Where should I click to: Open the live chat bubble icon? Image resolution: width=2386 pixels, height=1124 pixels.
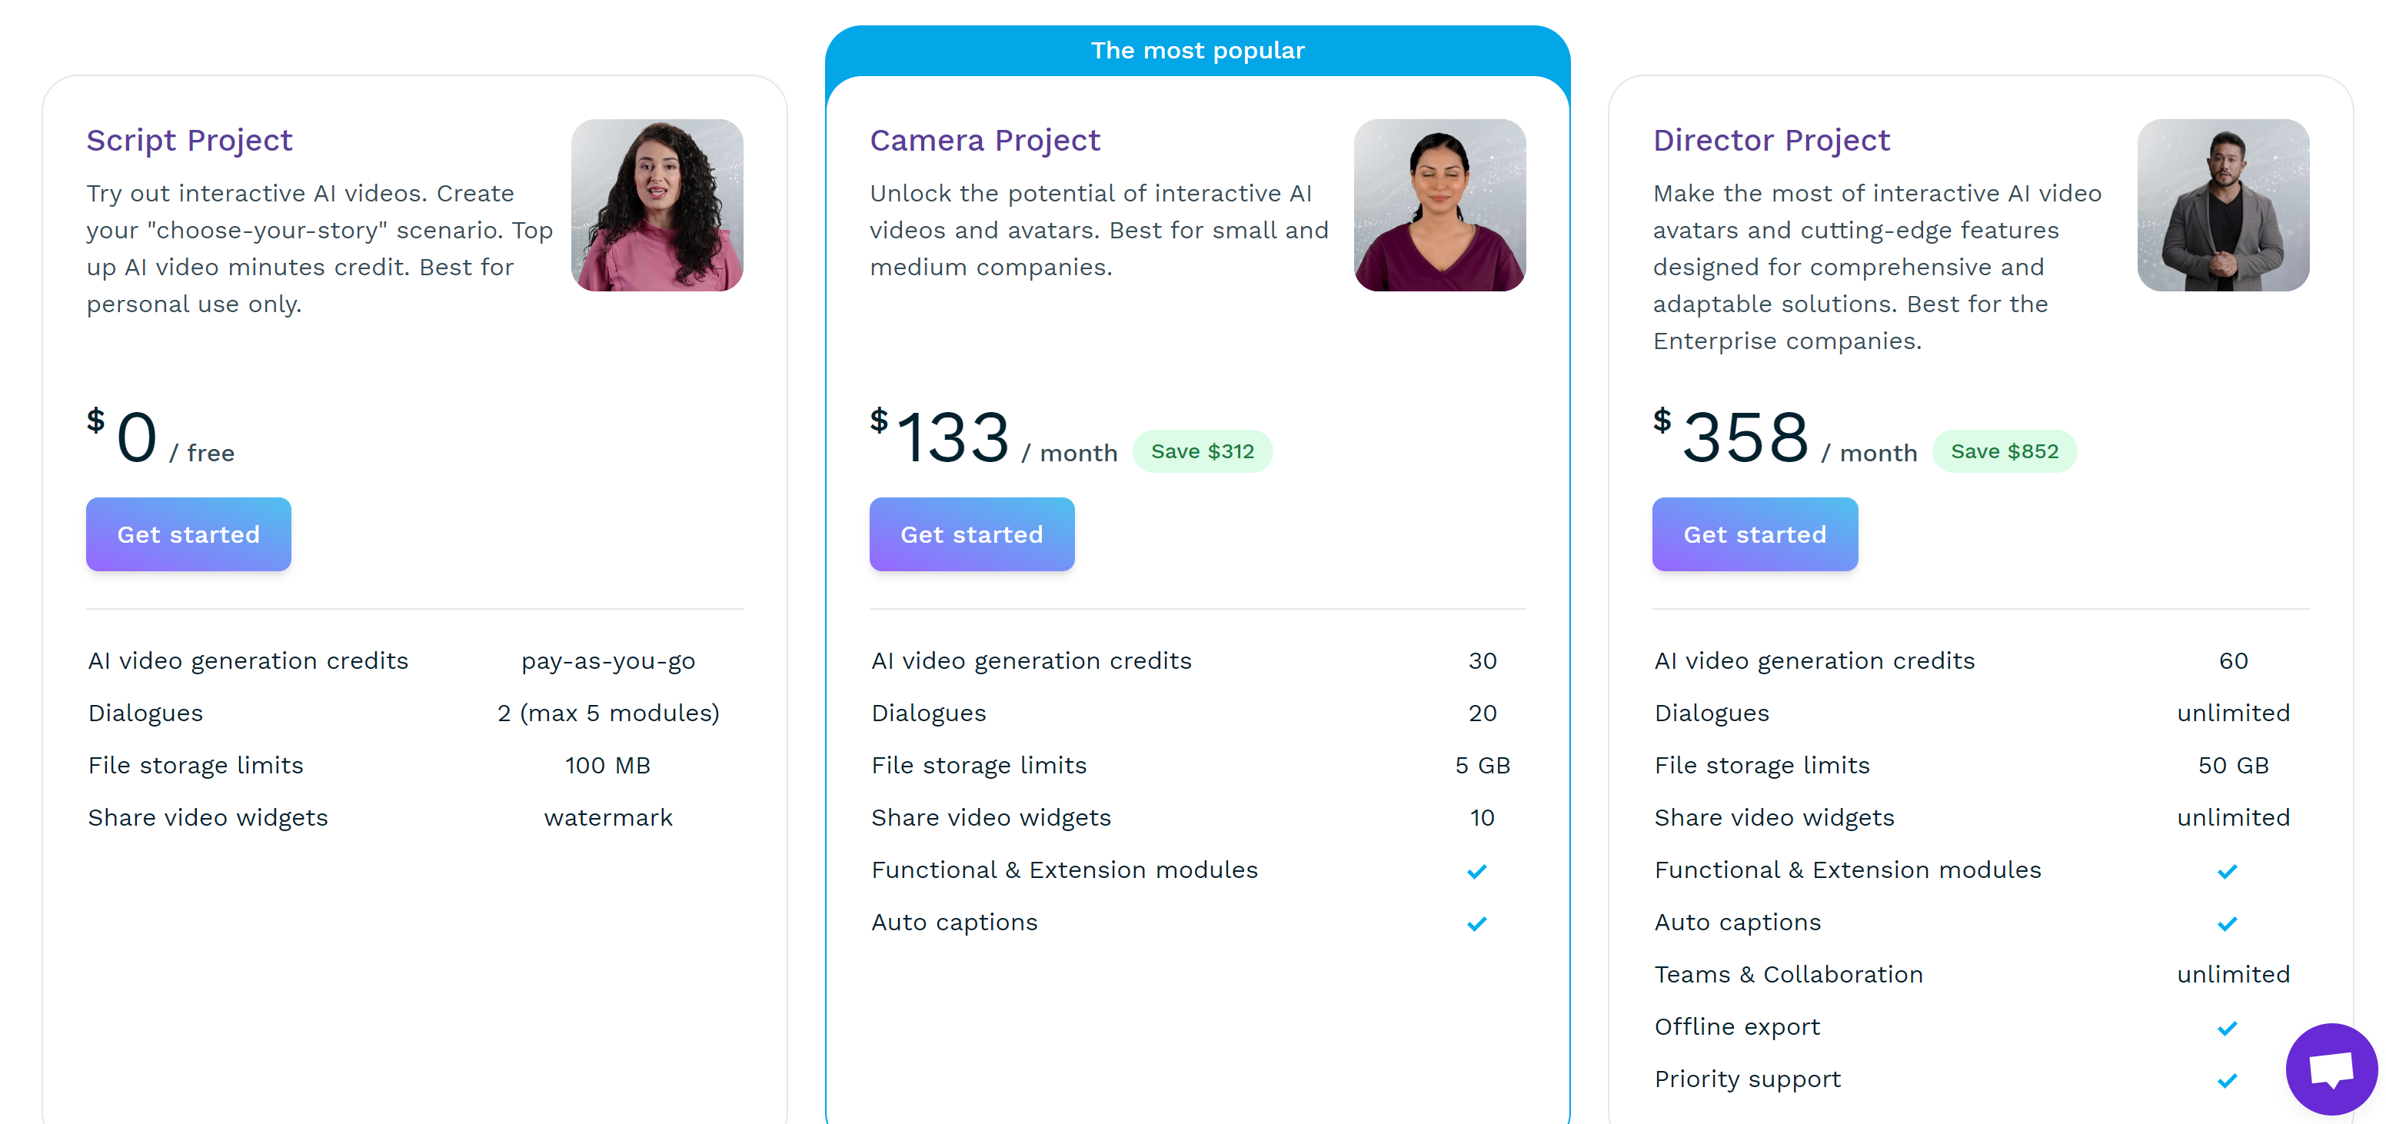click(2331, 1069)
